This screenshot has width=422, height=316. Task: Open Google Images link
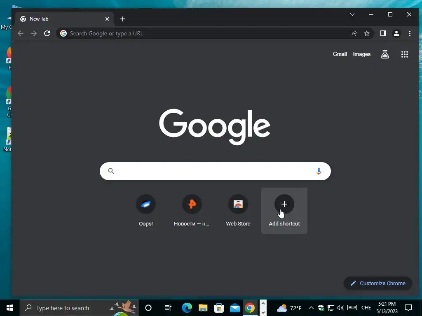[x=362, y=54]
